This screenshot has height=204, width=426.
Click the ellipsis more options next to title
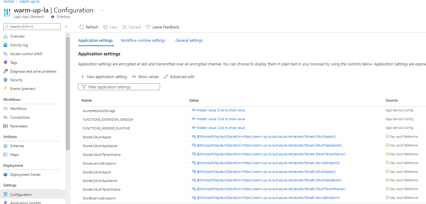point(102,10)
